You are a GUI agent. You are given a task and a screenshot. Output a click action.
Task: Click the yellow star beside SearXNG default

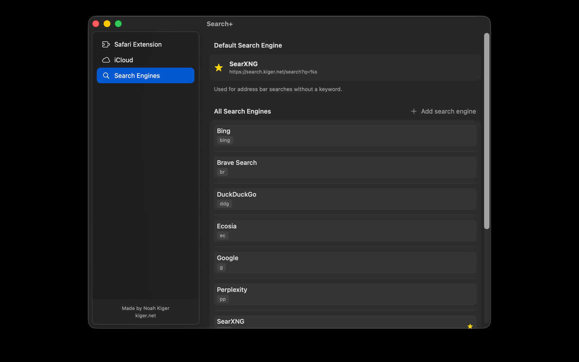(x=219, y=67)
